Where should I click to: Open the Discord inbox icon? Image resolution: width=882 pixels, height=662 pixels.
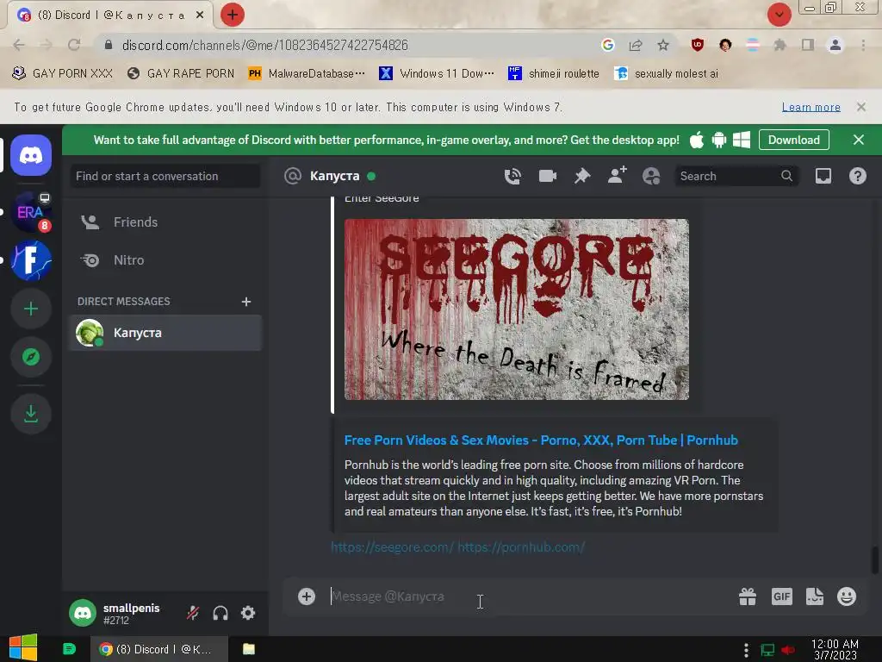point(823,176)
